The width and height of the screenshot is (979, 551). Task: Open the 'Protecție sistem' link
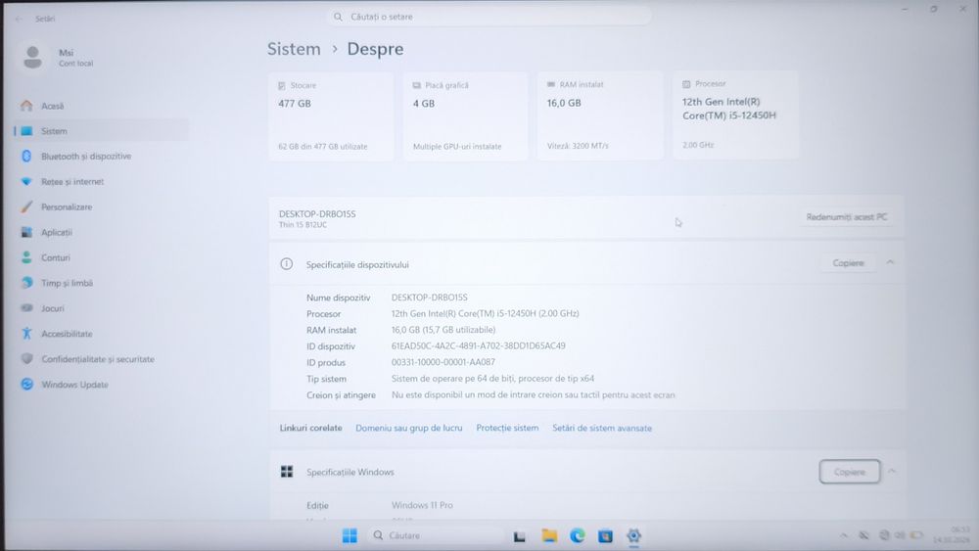point(507,428)
